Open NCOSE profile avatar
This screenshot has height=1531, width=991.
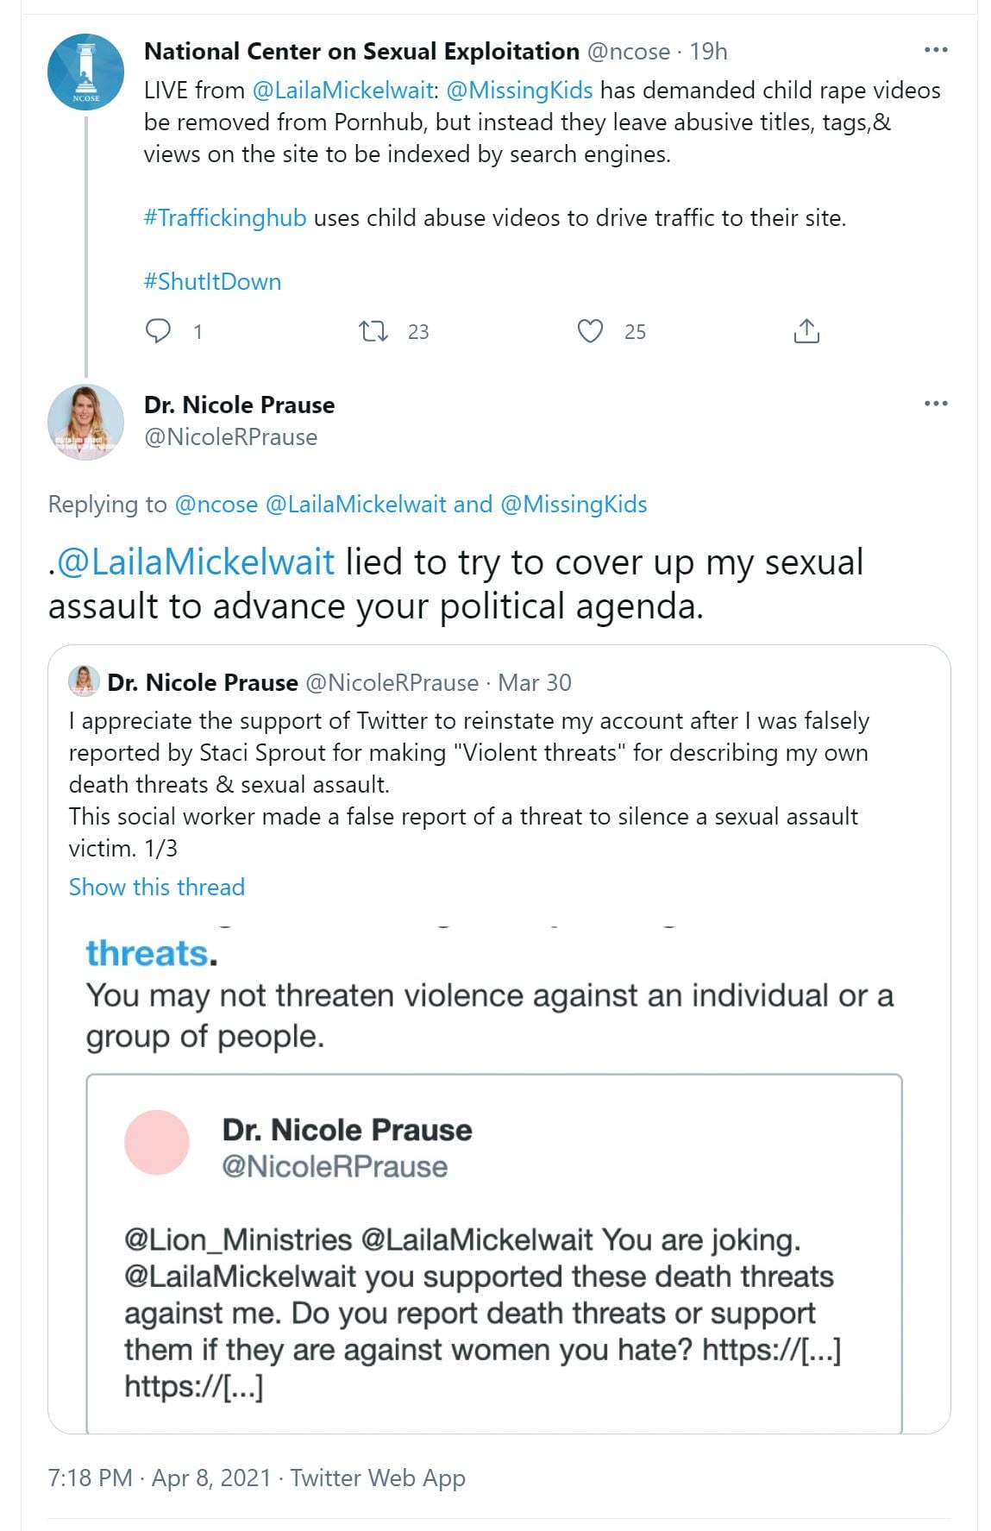tap(85, 72)
